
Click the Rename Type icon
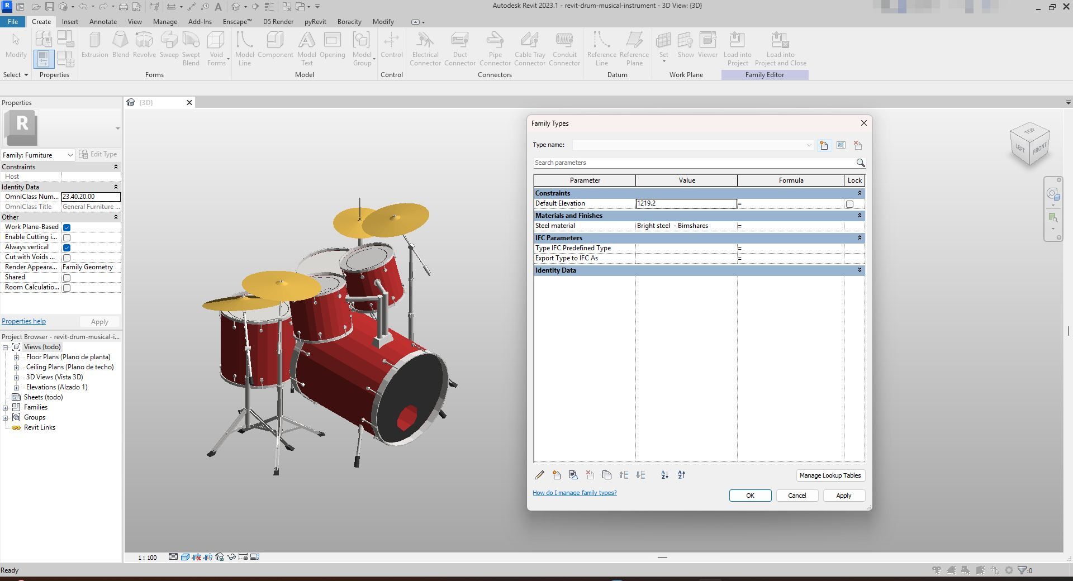(841, 145)
